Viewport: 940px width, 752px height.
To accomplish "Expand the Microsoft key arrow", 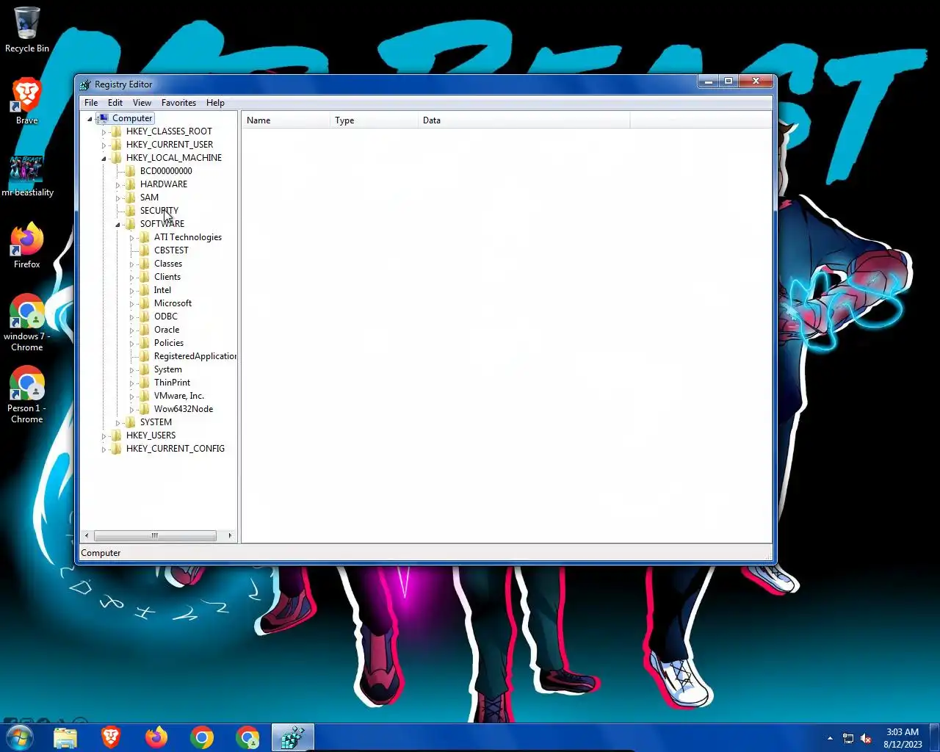I will (x=131, y=304).
